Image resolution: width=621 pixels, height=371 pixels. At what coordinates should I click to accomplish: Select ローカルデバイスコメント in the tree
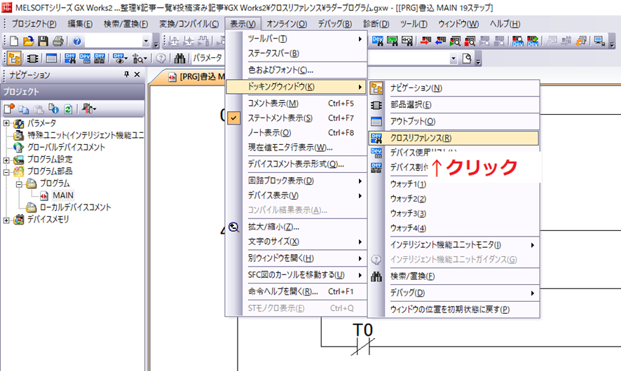tap(75, 207)
